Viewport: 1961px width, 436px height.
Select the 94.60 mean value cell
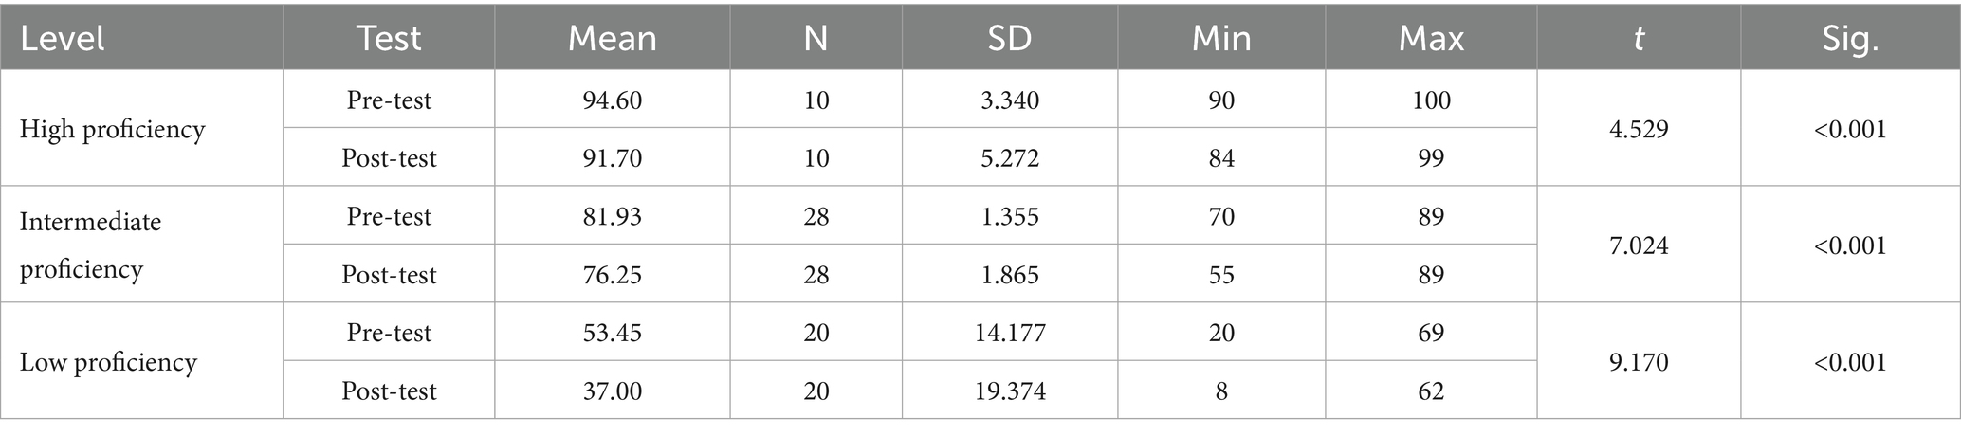click(x=612, y=100)
